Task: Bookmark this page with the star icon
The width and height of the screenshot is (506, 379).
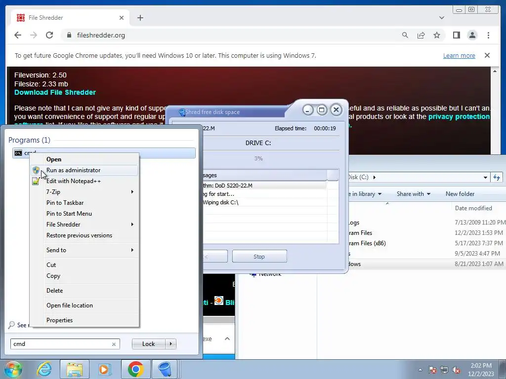Action: 437,35
